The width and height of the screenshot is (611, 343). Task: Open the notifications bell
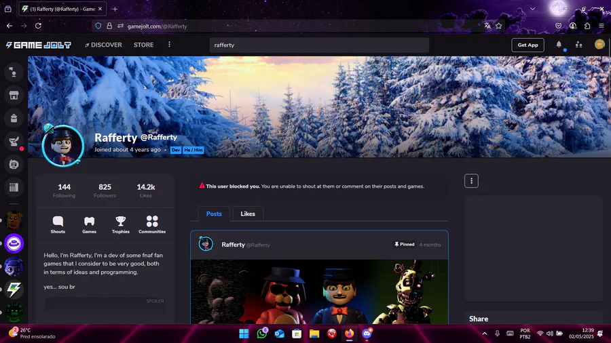[559, 45]
